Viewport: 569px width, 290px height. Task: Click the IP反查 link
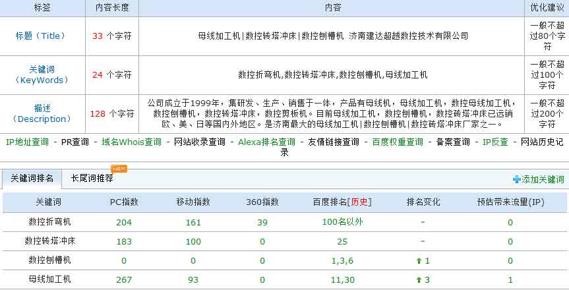coord(495,142)
